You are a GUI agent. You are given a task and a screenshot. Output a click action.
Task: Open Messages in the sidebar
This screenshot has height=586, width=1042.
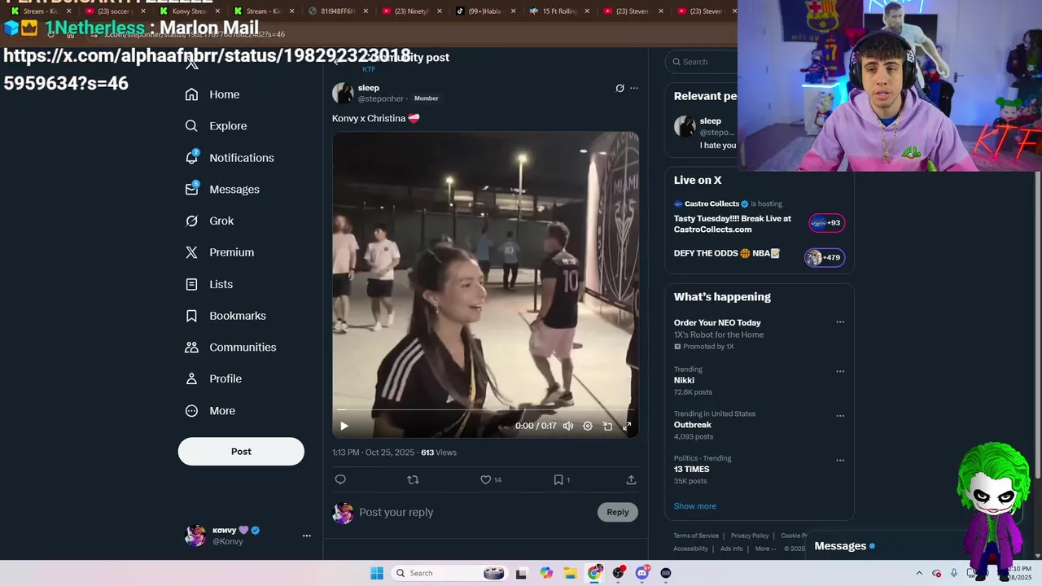pos(222,190)
